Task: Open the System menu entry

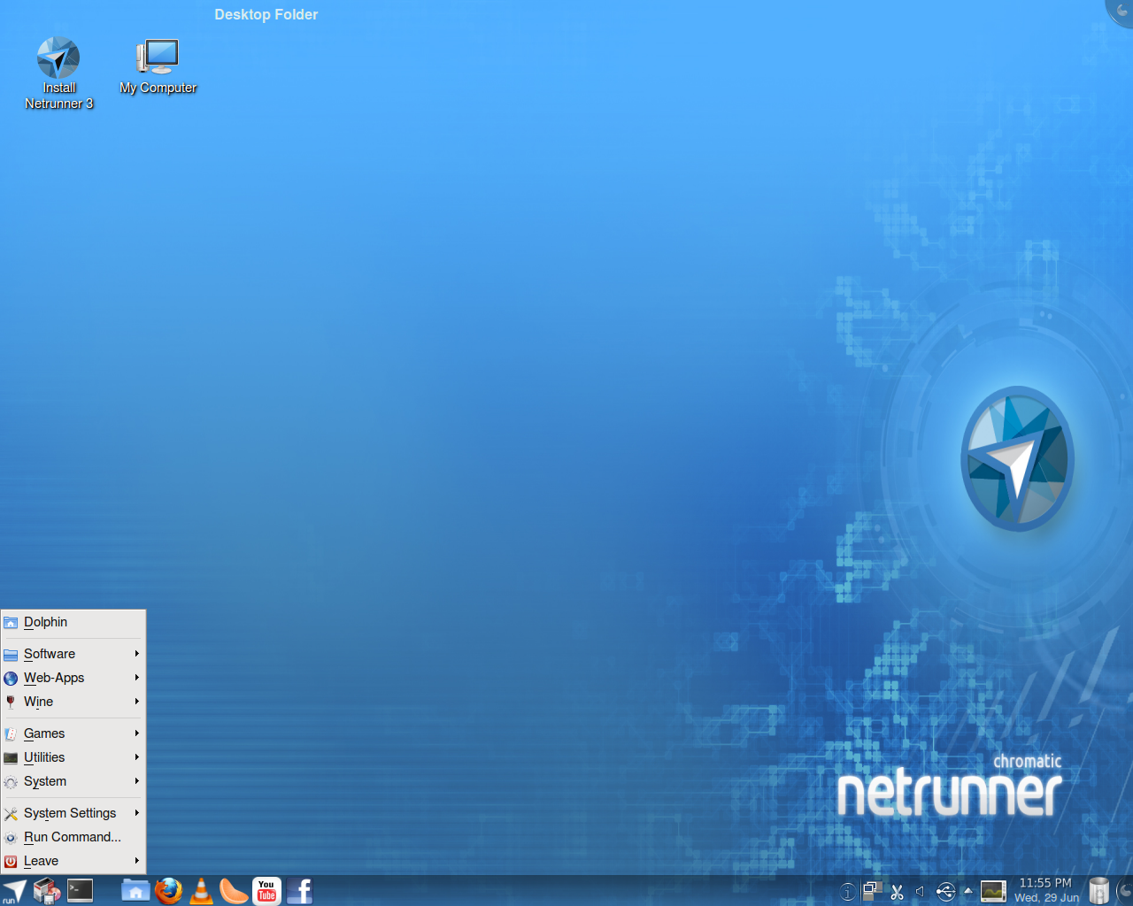Action: pos(73,781)
